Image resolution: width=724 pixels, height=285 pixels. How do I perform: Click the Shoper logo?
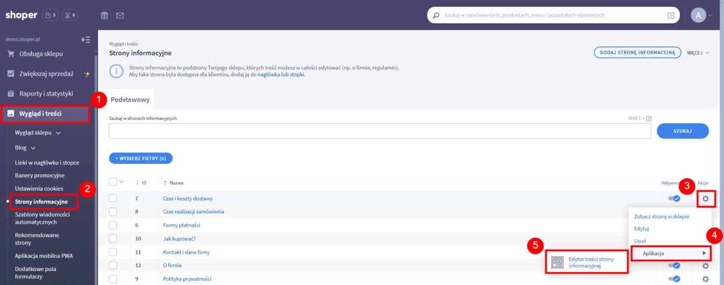point(21,16)
